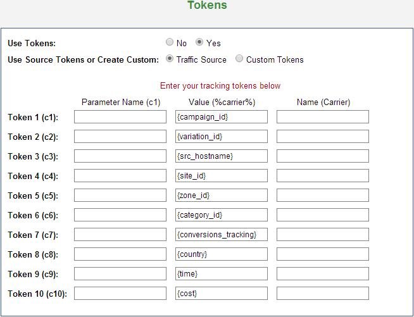Image resolution: width=414 pixels, height=317 pixels.
Task: Click the 'Token 8 (c8):' label
Action: click(x=33, y=255)
